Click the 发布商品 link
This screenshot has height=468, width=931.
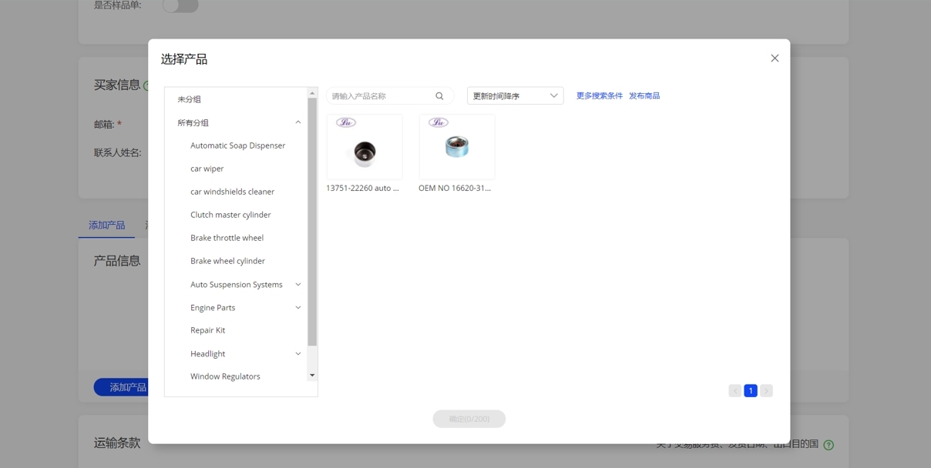(x=644, y=96)
